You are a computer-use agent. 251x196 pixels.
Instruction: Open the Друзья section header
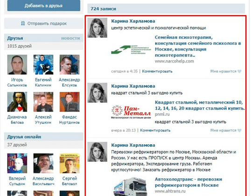tap(15, 38)
